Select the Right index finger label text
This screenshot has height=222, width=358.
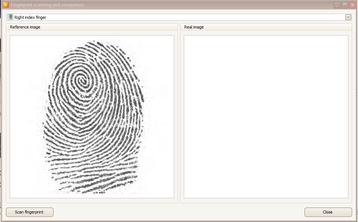tap(30, 17)
